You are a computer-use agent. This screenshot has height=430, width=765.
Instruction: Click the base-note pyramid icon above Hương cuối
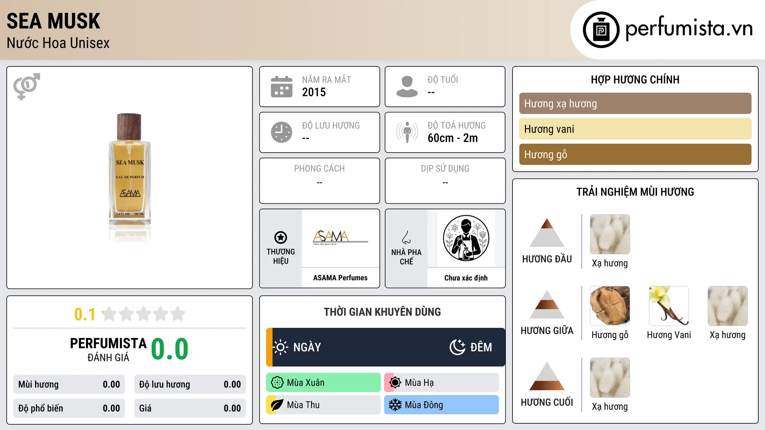(x=547, y=376)
